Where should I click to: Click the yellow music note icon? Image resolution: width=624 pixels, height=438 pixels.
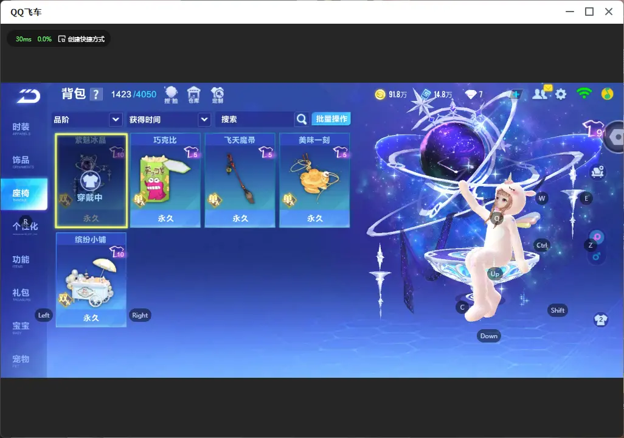click(x=608, y=94)
